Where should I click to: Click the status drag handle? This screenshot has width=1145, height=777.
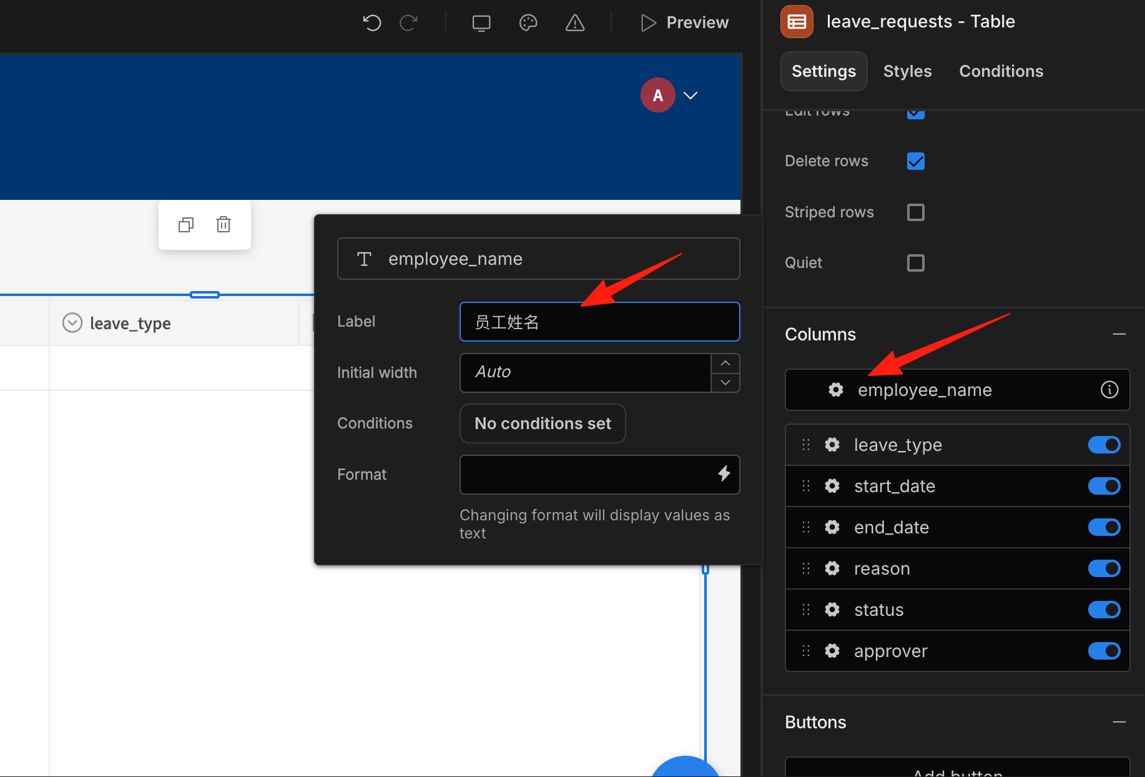point(806,610)
